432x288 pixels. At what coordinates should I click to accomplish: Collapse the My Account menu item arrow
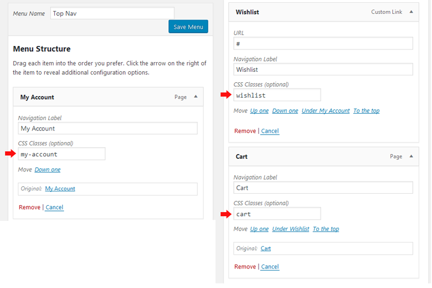tap(196, 97)
